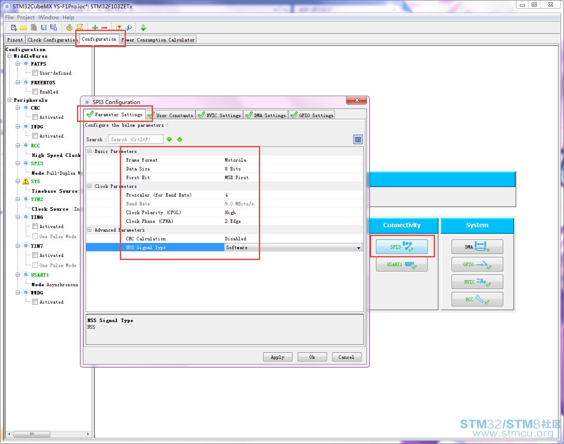Click the FREERTOS cube icon in tree
The width and height of the screenshot is (564, 444).
(26, 82)
